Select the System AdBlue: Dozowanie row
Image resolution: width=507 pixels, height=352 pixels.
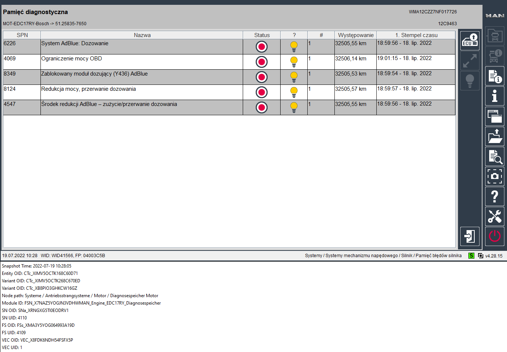[x=229, y=47]
